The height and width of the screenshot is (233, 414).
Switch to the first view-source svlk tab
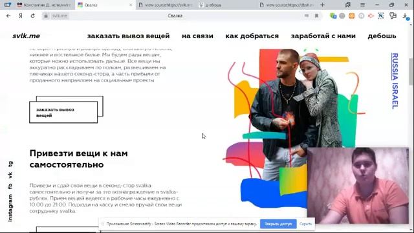(x=166, y=5)
